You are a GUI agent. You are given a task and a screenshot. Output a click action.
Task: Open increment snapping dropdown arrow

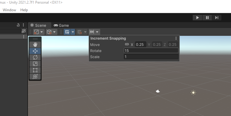pos(97,32)
